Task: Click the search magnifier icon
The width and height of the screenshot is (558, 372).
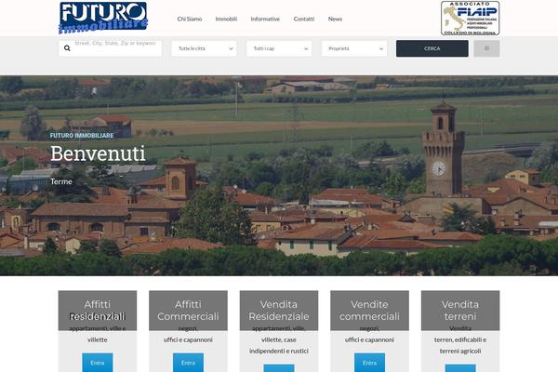Action: 67,48
